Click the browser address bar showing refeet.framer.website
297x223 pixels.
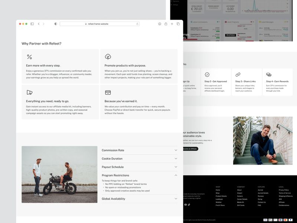click(99, 23)
